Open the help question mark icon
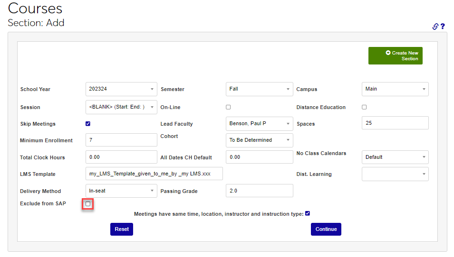This screenshot has height=257, width=454. point(443,27)
